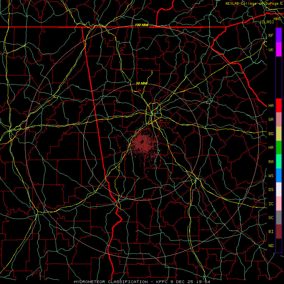The height and width of the screenshot is (284, 284).
Task: Click the brown biological echo cluster at radar center
Action: [x=143, y=143]
